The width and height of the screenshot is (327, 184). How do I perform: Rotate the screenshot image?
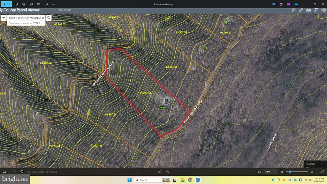point(16,4)
